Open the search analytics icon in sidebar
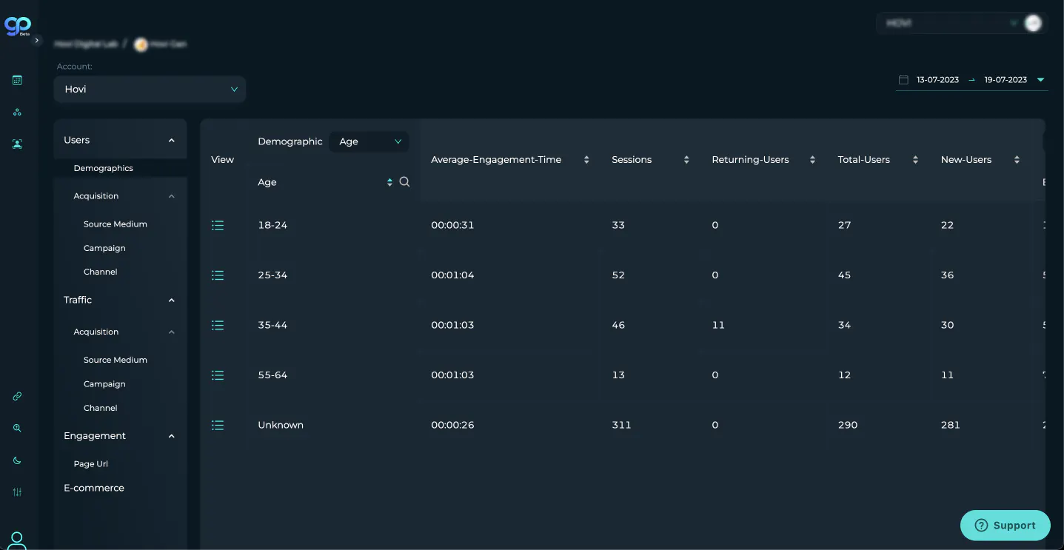The height and width of the screenshot is (550, 1064). [x=17, y=428]
